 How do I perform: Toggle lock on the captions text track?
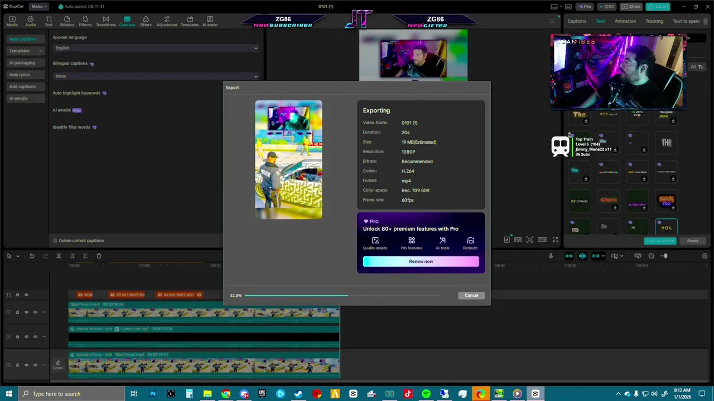click(x=17, y=295)
